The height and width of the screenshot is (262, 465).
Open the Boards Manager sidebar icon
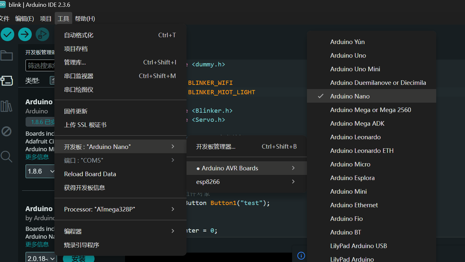click(6, 81)
